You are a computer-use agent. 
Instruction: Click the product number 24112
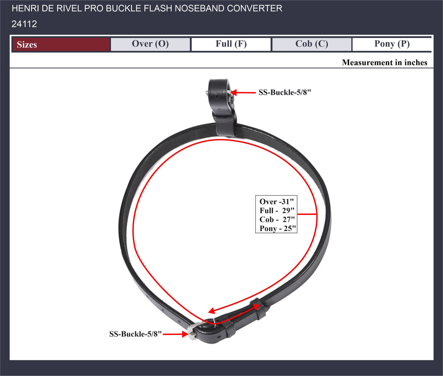(x=24, y=24)
